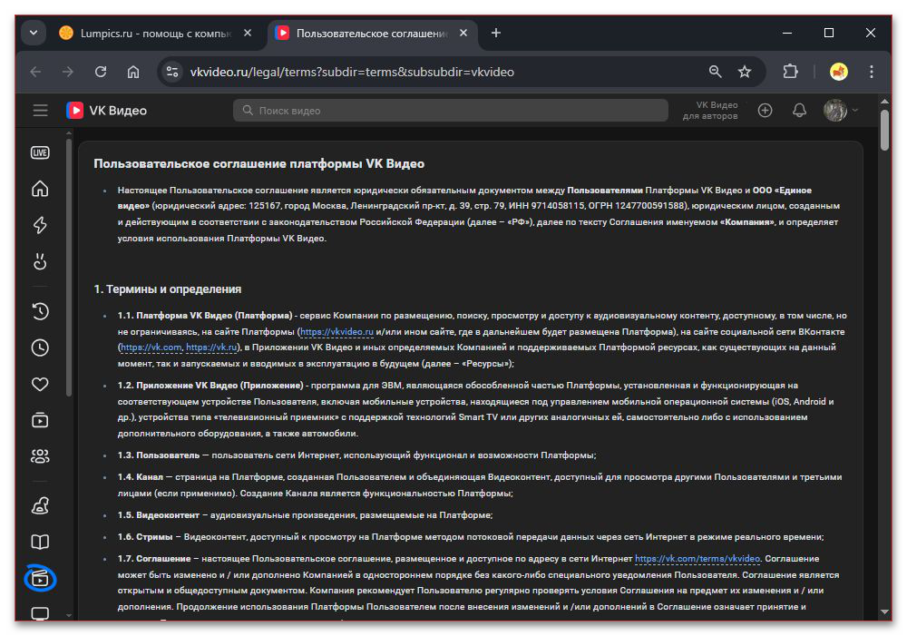Follow the https://vk.ru link
The image size is (907, 636).
coord(211,347)
